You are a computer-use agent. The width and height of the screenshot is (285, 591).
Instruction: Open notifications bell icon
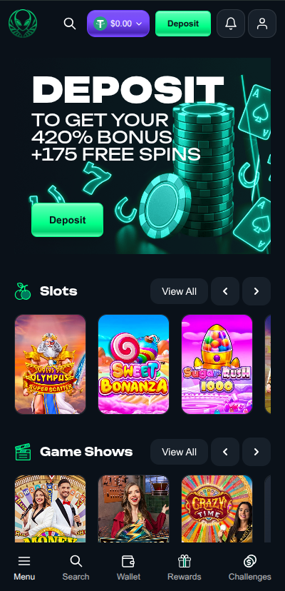[231, 24]
